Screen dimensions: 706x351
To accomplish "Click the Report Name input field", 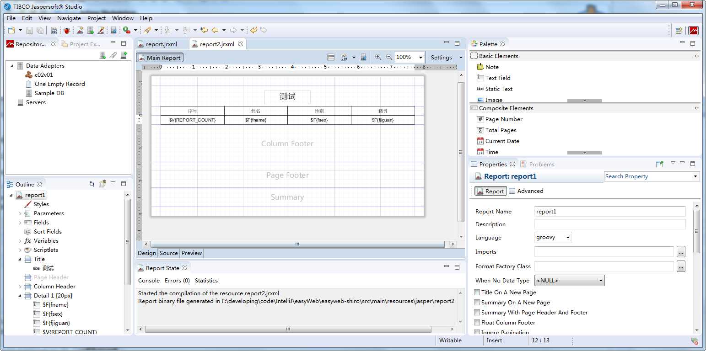I will [610, 212].
